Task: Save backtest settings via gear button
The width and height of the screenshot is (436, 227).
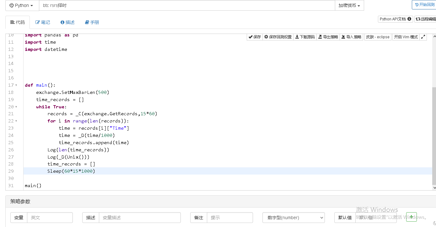Action: (278, 37)
